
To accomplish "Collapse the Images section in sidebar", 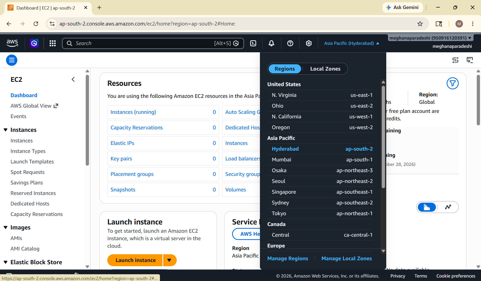I will [6, 227].
